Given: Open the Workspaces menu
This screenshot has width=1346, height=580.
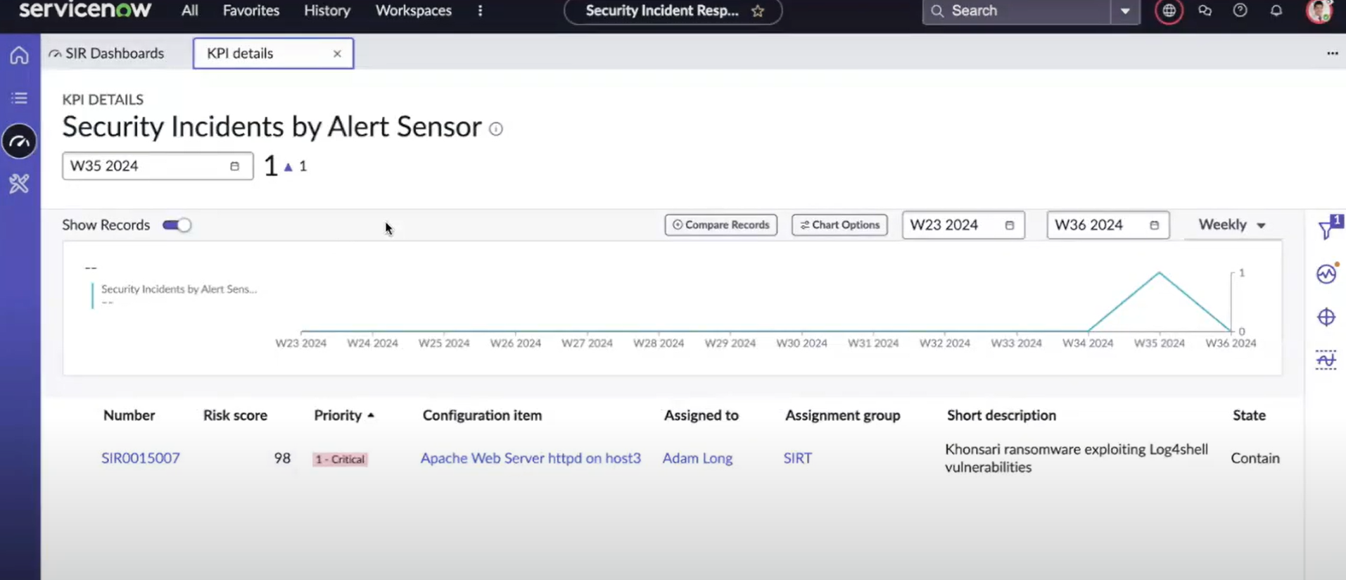Looking at the screenshot, I should coord(413,11).
